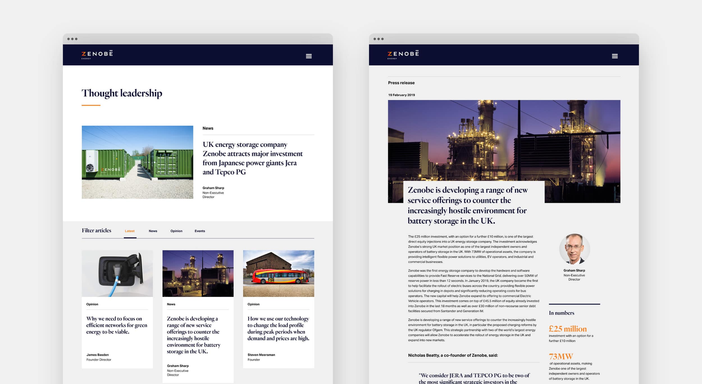Open headline about Jera and Tepco PG investment

click(252, 158)
